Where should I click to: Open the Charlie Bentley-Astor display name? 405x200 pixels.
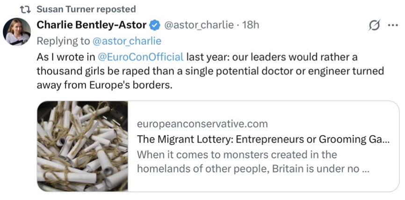coord(92,25)
